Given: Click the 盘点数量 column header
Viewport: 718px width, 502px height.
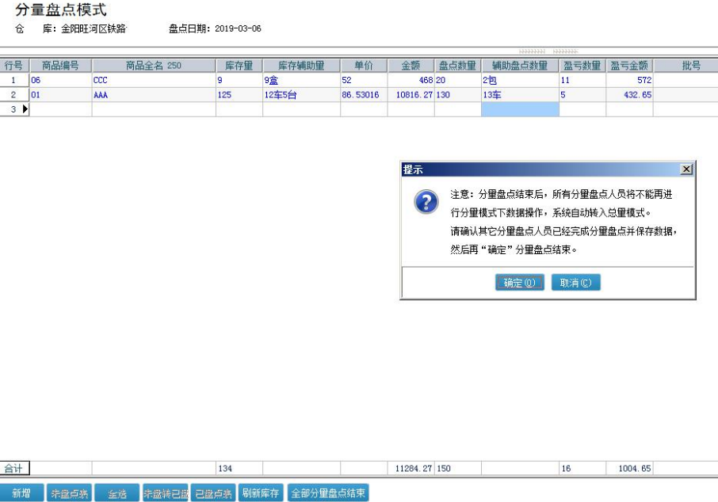Looking at the screenshot, I should (x=457, y=66).
